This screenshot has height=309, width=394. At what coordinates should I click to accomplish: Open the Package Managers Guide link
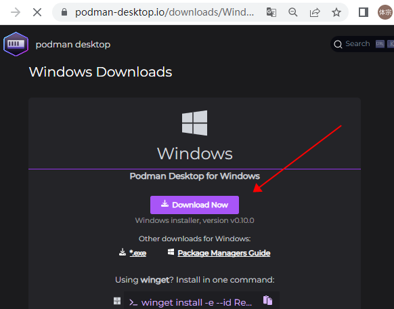(224, 253)
